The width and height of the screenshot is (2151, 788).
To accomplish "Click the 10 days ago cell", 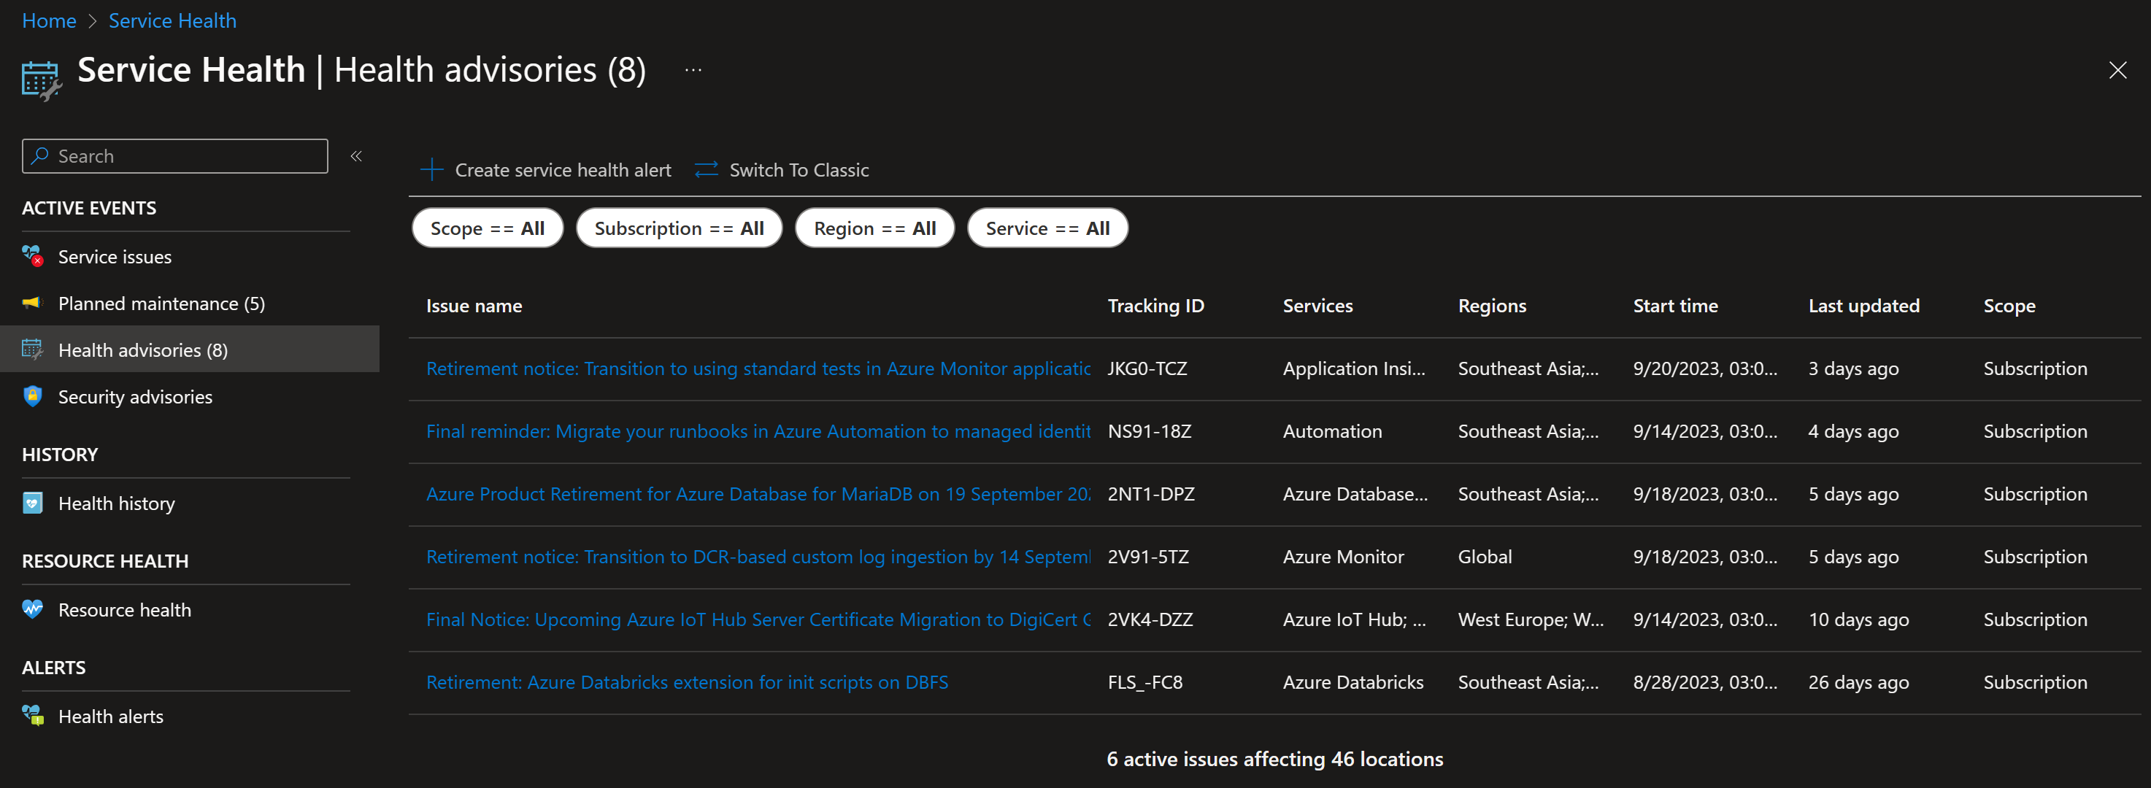I will pyautogui.click(x=1858, y=619).
